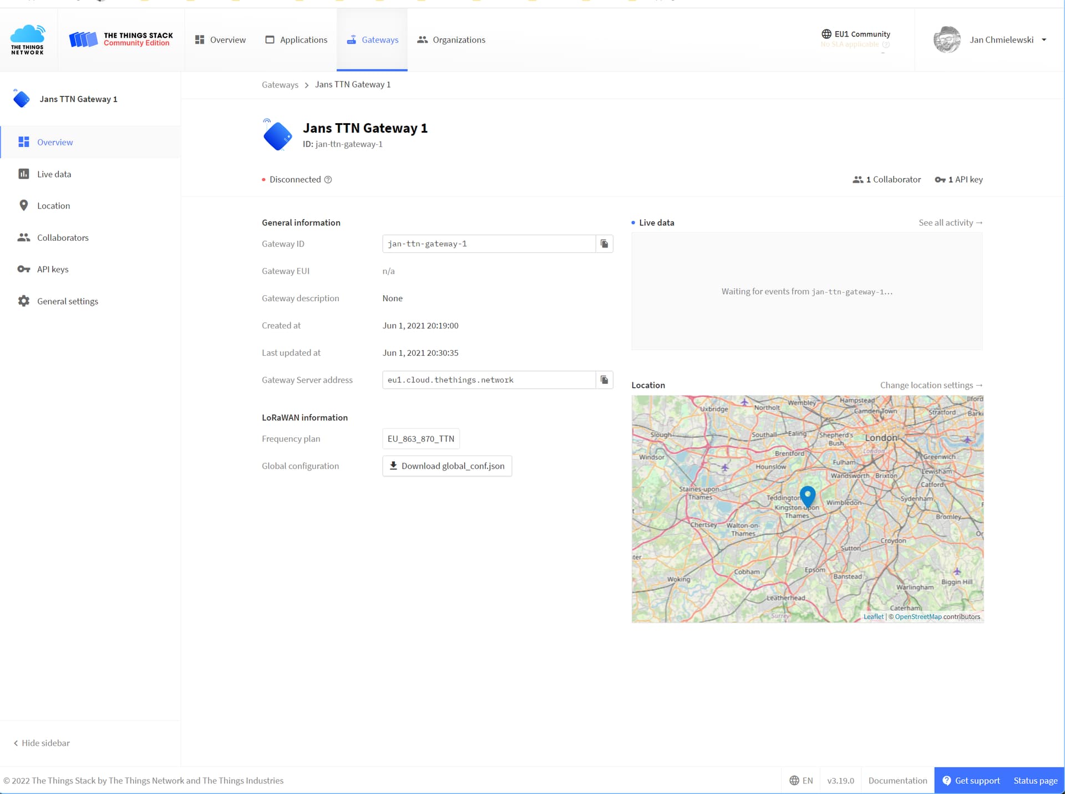The image size is (1065, 794).
Task: Click the SLA help question icon
Action: (x=886, y=44)
